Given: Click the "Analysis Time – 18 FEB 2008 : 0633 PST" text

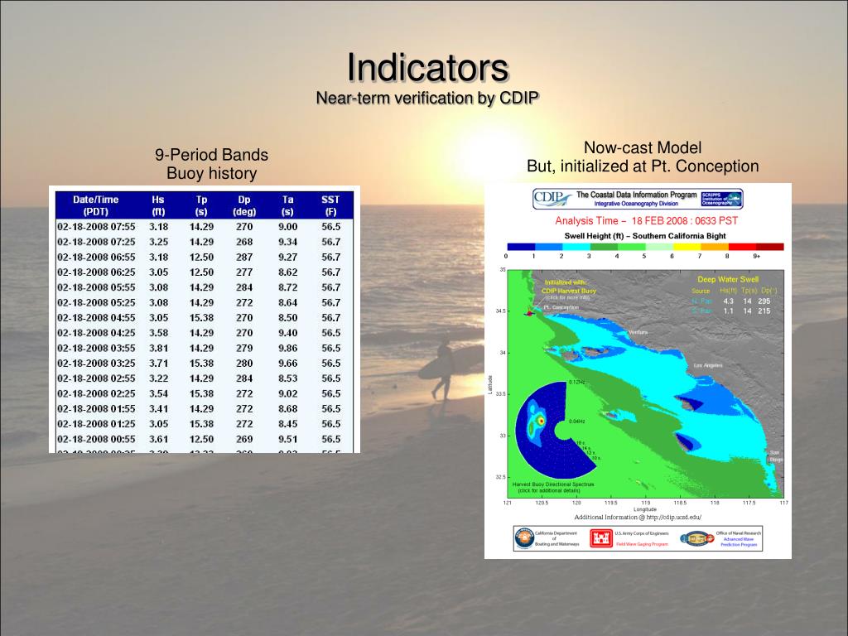Looking at the screenshot, I should [x=646, y=220].
